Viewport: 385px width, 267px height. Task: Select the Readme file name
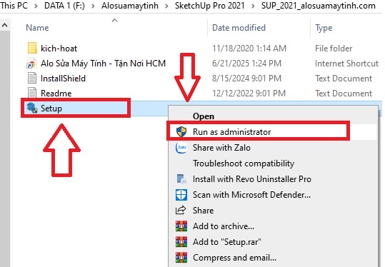pyautogui.click(x=56, y=94)
